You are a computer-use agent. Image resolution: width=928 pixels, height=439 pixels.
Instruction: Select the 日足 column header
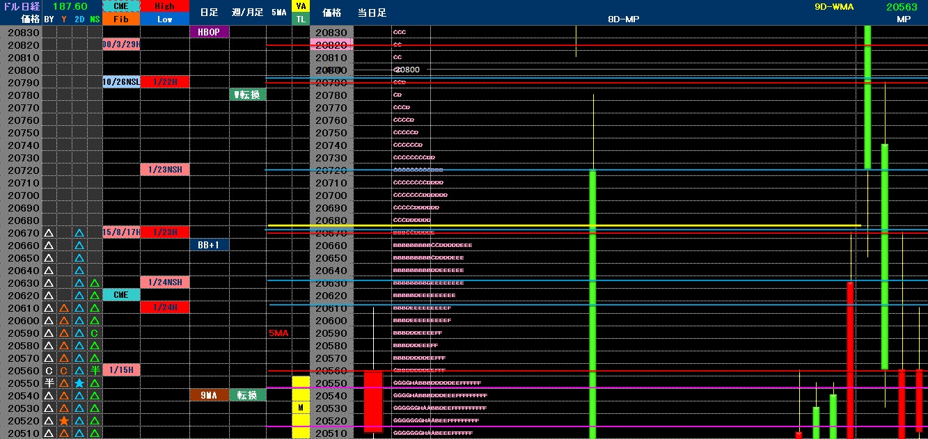coord(209,13)
